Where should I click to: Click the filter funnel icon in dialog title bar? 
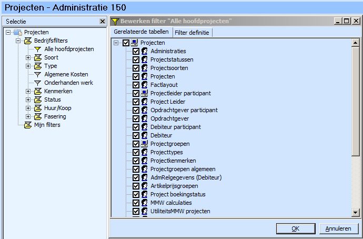(115, 21)
